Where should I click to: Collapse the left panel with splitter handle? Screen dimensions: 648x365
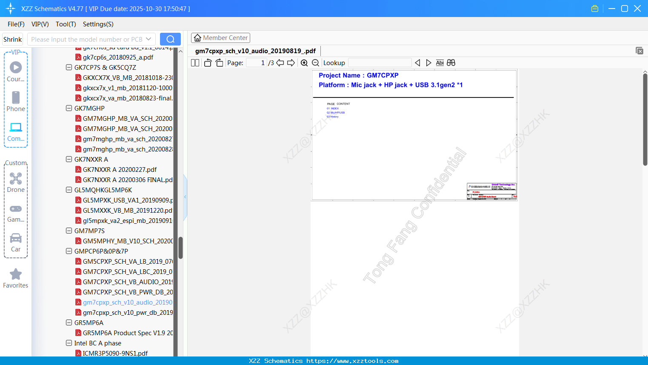click(185, 197)
